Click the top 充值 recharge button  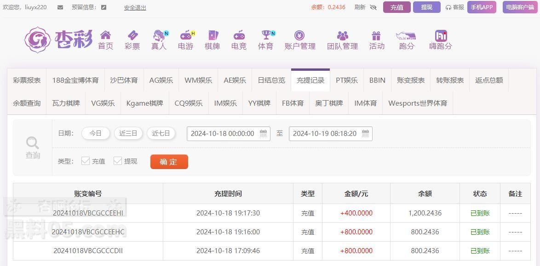397,7
